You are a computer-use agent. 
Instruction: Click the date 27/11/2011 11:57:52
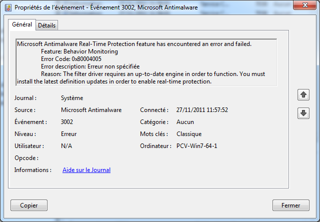(x=202, y=110)
